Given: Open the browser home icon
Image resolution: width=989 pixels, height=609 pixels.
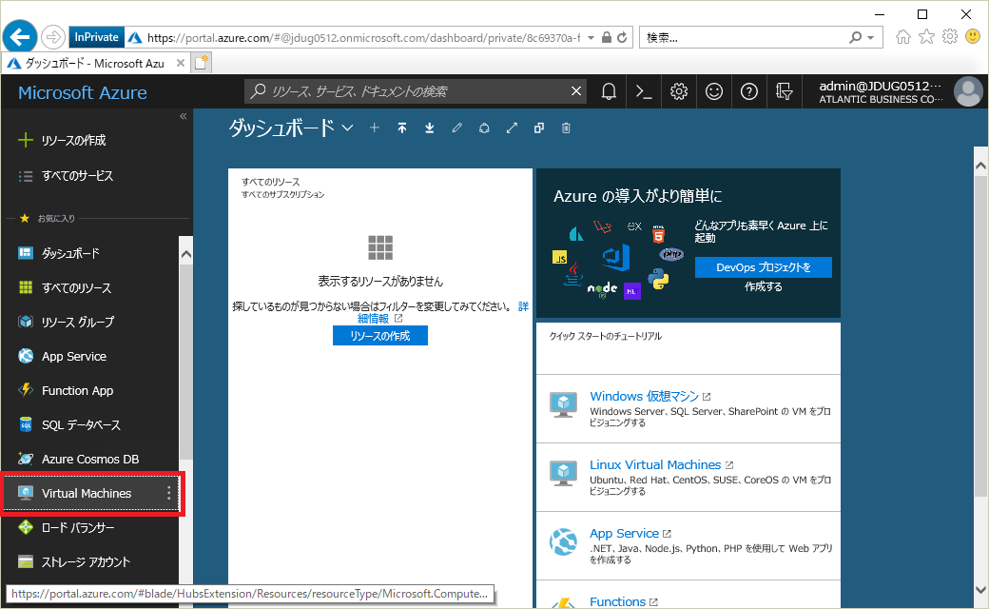Looking at the screenshot, I should pyautogui.click(x=903, y=37).
